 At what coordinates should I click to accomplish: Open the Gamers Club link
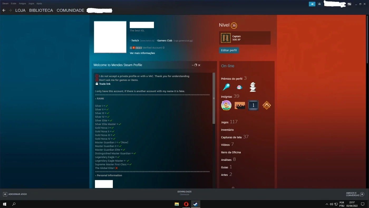coord(165,40)
